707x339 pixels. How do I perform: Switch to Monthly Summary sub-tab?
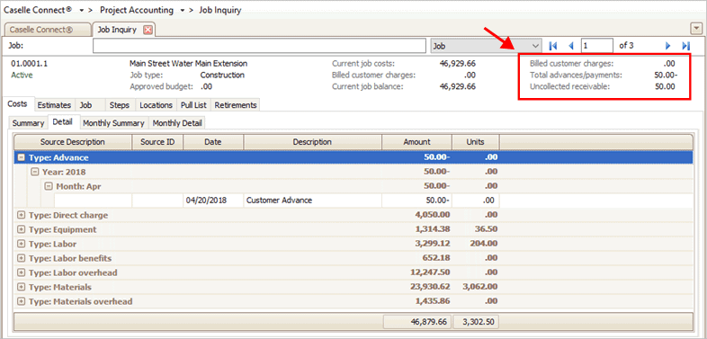[x=114, y=123]
